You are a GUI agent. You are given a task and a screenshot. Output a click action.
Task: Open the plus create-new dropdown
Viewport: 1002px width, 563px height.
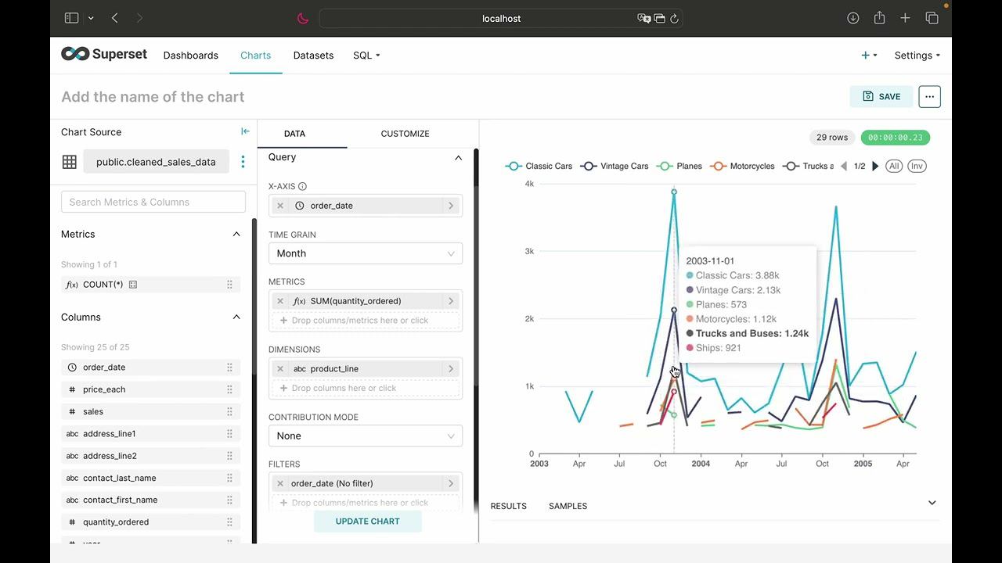pos(869,56)
